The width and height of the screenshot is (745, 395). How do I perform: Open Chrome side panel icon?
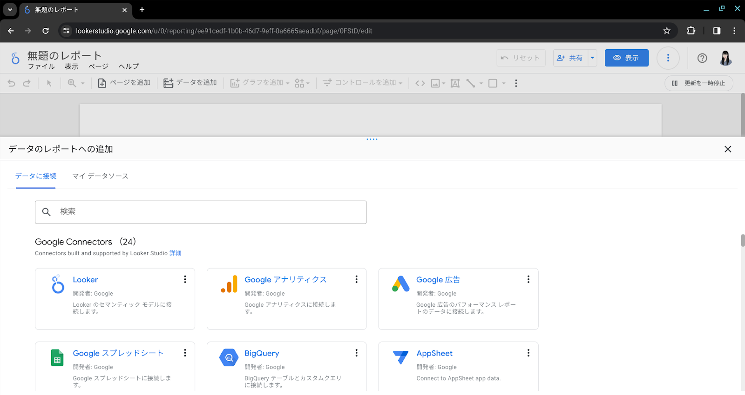(x=717, y=31)
